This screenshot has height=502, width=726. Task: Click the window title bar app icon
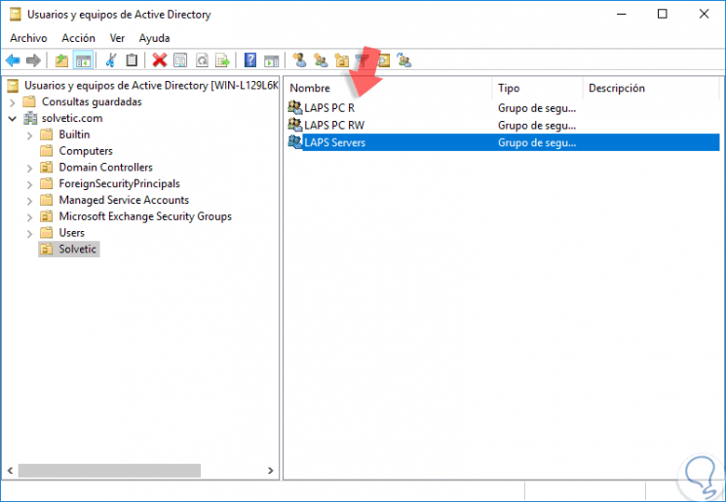pos(16,15)
